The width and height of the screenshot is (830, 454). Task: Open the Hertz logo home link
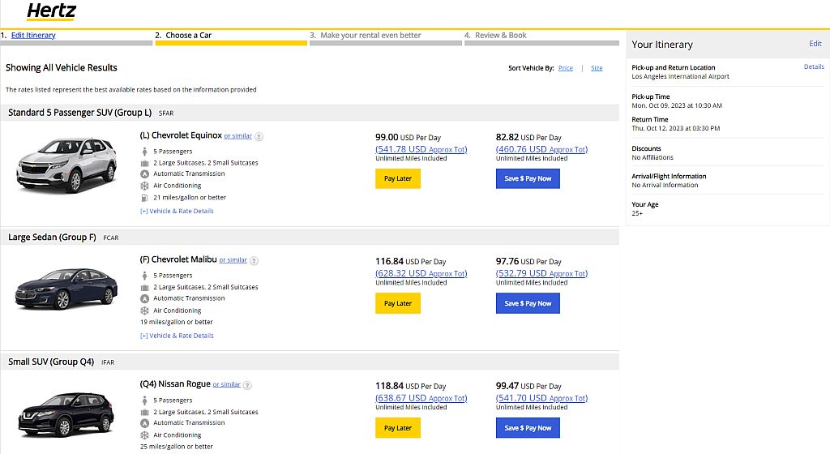[51, 11]
